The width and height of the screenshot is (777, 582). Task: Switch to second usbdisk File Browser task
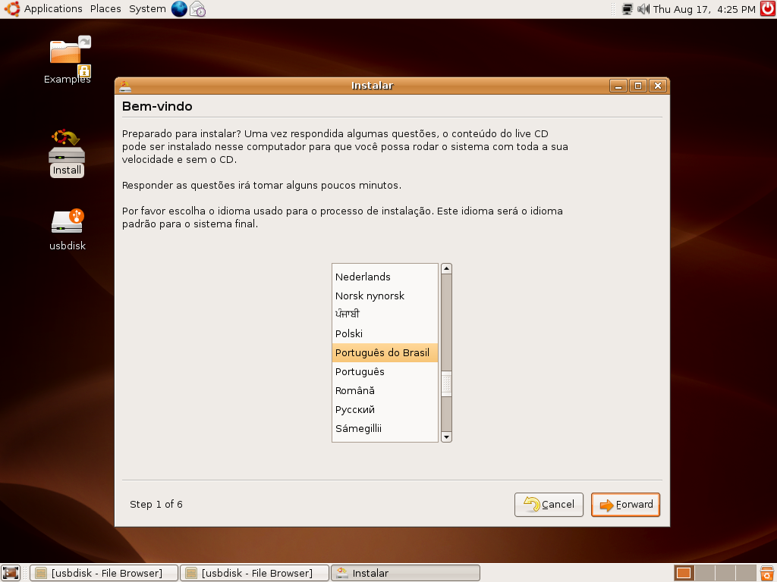point(254,573)
